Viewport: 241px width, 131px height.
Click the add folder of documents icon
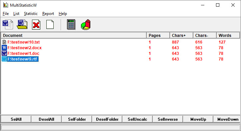tap(22, 24)
